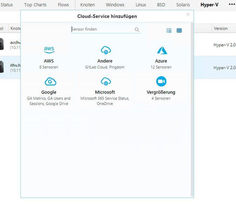This screenshot has height=211, width=236.
Task: Pick the Vergrößerung video camera icon
Action: [x=161, y=81]
